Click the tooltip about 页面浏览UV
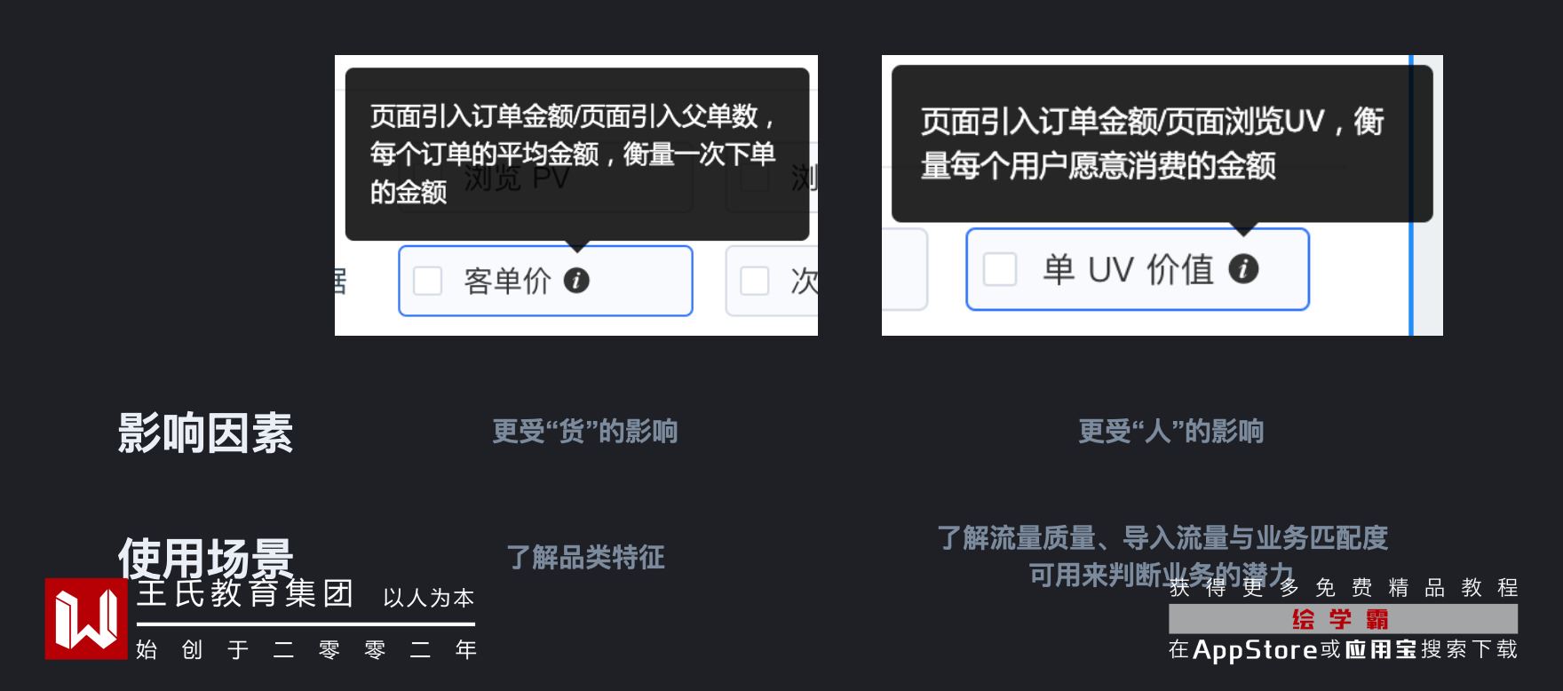 pyautogui.click(x=1162, y=143)
